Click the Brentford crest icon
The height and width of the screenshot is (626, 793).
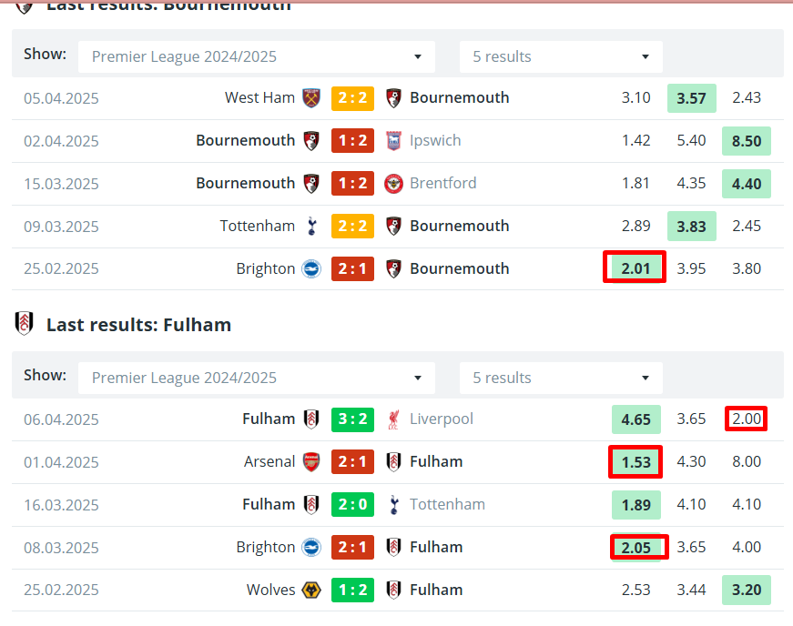pos(393,184)
